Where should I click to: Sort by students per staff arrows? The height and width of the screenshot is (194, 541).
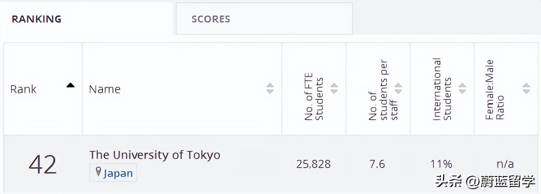tap(398, 88)
